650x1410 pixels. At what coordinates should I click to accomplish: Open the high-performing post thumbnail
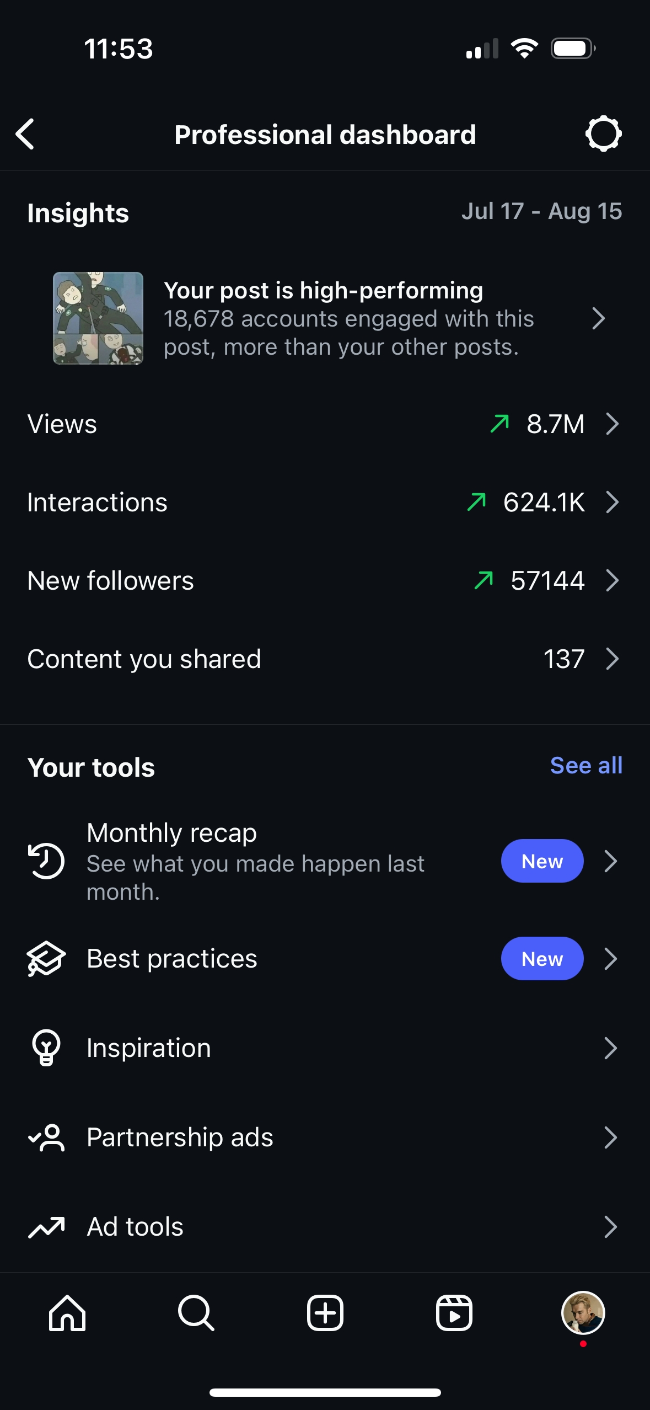point(98,318)
